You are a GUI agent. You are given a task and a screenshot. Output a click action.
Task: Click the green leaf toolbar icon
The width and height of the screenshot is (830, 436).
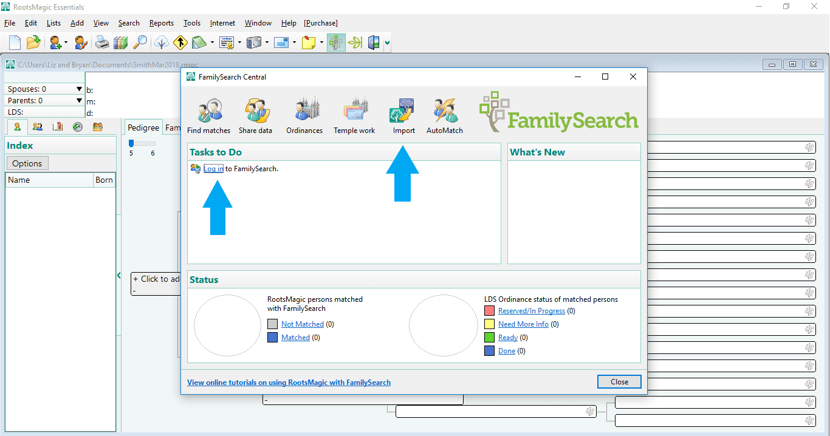click(x=355, y=43)
